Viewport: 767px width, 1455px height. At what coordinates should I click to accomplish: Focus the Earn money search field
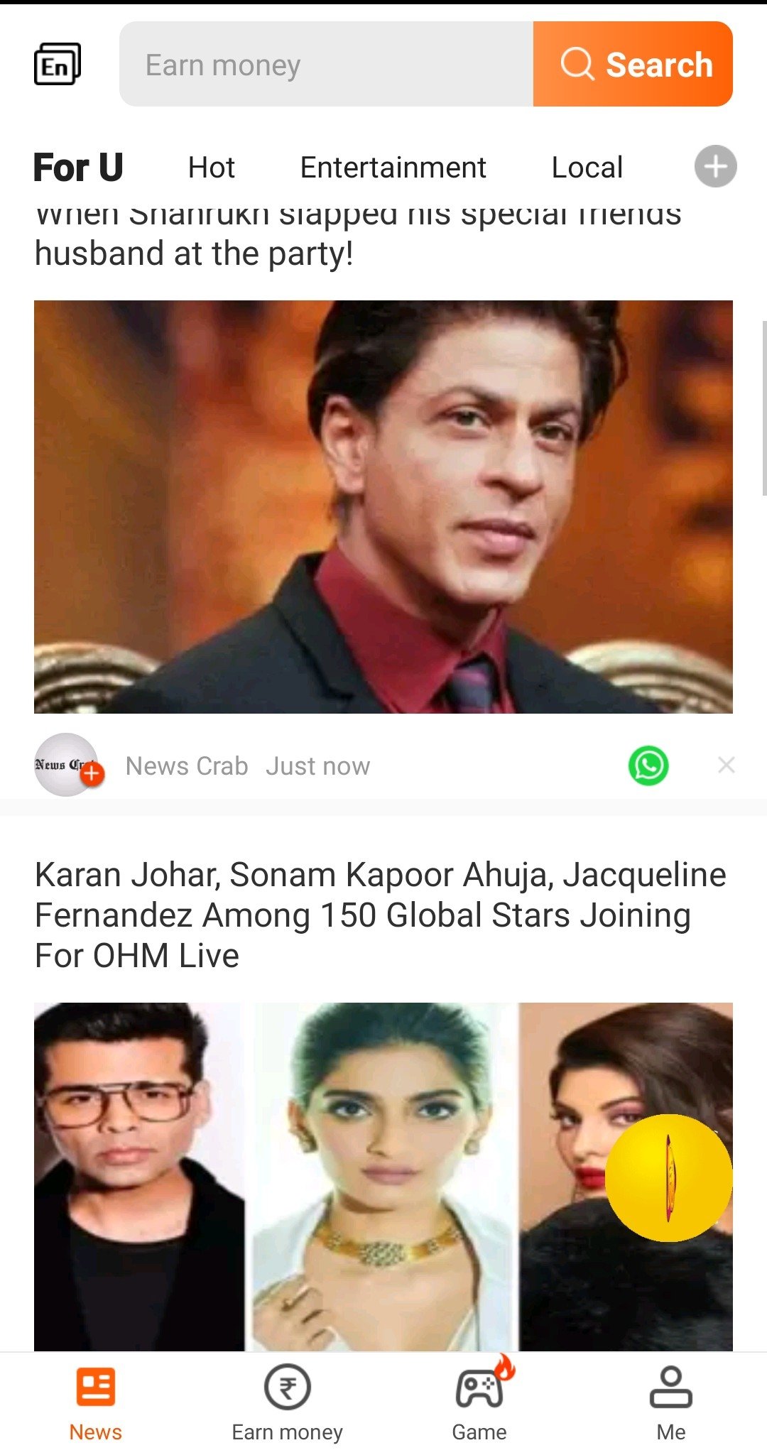pos(326,64)
